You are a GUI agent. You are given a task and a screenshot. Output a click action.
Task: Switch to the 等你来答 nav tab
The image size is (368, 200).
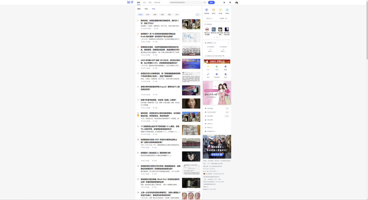point(157,3)
